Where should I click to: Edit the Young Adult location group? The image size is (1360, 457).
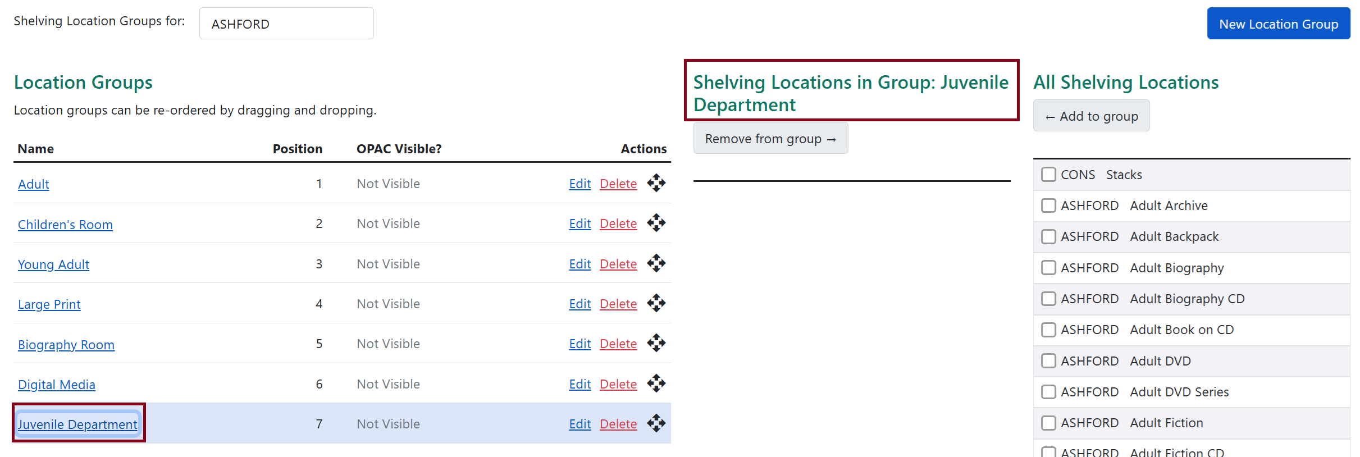click(579, 263)
